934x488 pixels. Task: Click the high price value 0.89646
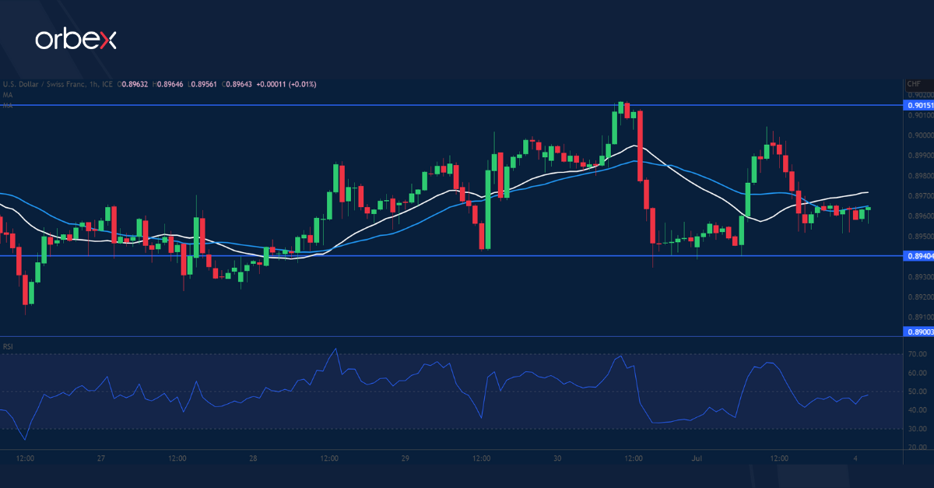pyautogui.click(x=170, y=84)
